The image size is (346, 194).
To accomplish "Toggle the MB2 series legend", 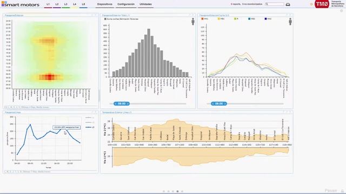I will [251, 19].
